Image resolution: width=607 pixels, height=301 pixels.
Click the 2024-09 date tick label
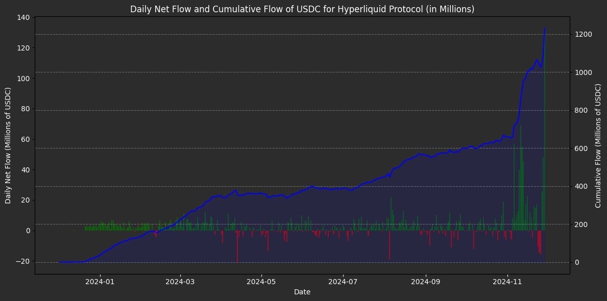pyautogui.click(x=426, y=281)
